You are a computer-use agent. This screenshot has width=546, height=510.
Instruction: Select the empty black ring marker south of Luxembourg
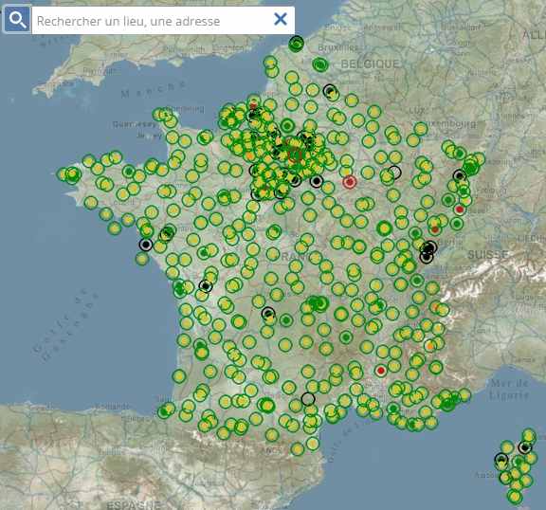394,173
